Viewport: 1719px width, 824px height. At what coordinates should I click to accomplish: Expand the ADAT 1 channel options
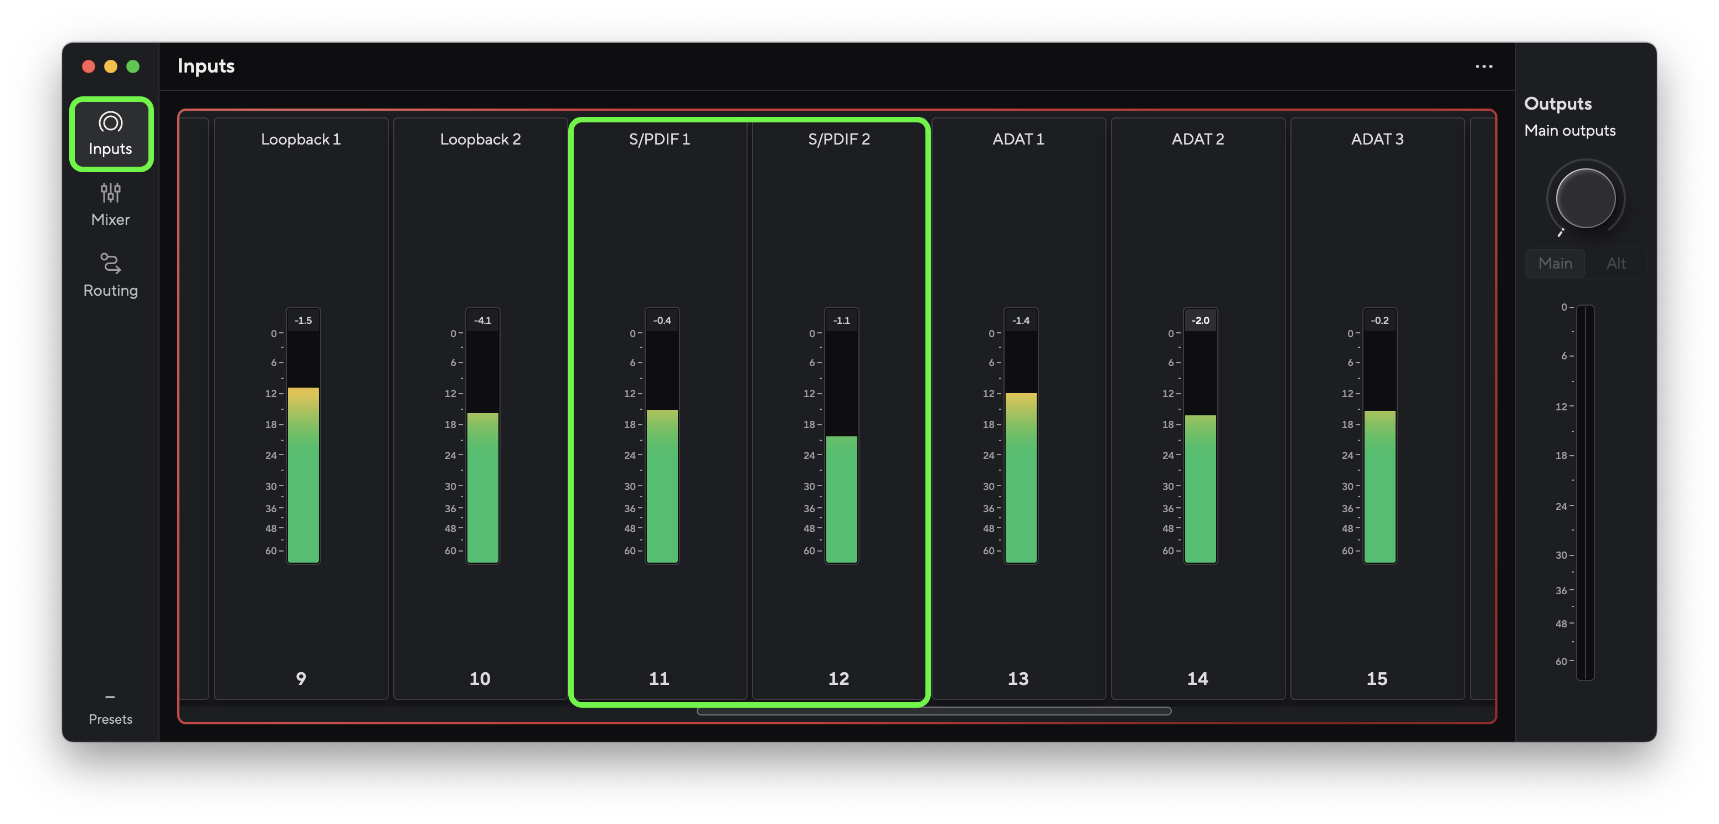(1018, 139)
